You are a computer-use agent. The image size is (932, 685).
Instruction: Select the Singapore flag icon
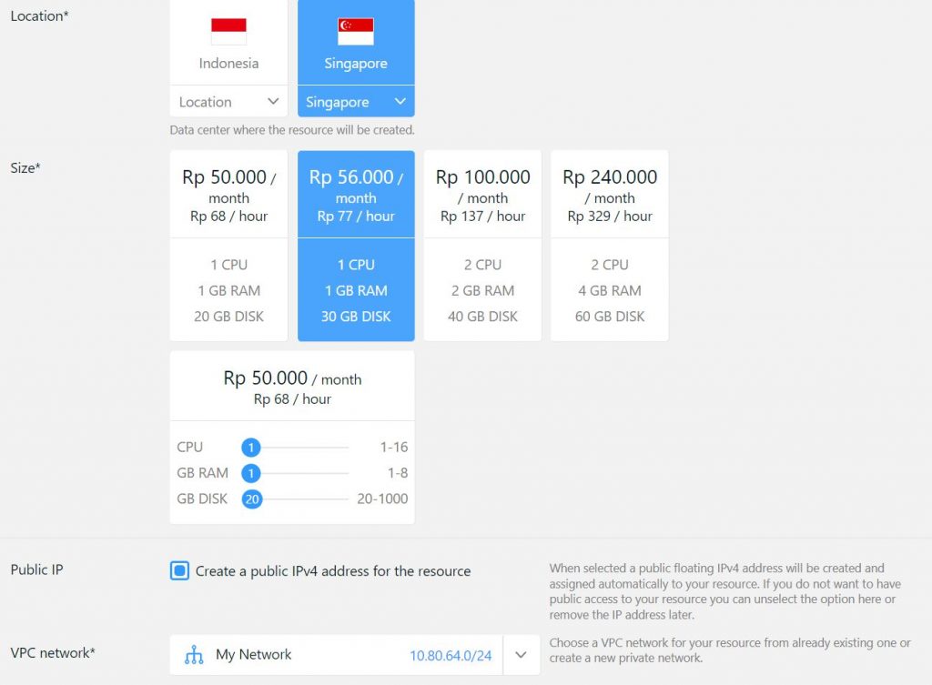(355, 30)
